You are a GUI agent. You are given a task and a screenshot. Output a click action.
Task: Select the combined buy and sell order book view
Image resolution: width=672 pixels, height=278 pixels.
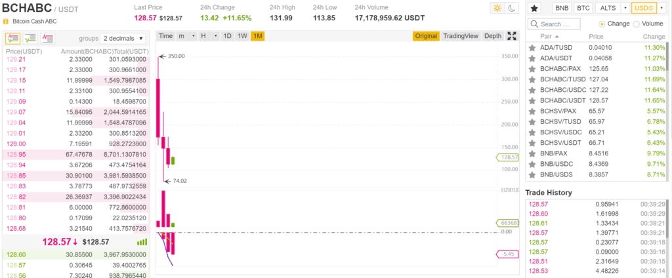pyautogui.click(x=12, y=39)
